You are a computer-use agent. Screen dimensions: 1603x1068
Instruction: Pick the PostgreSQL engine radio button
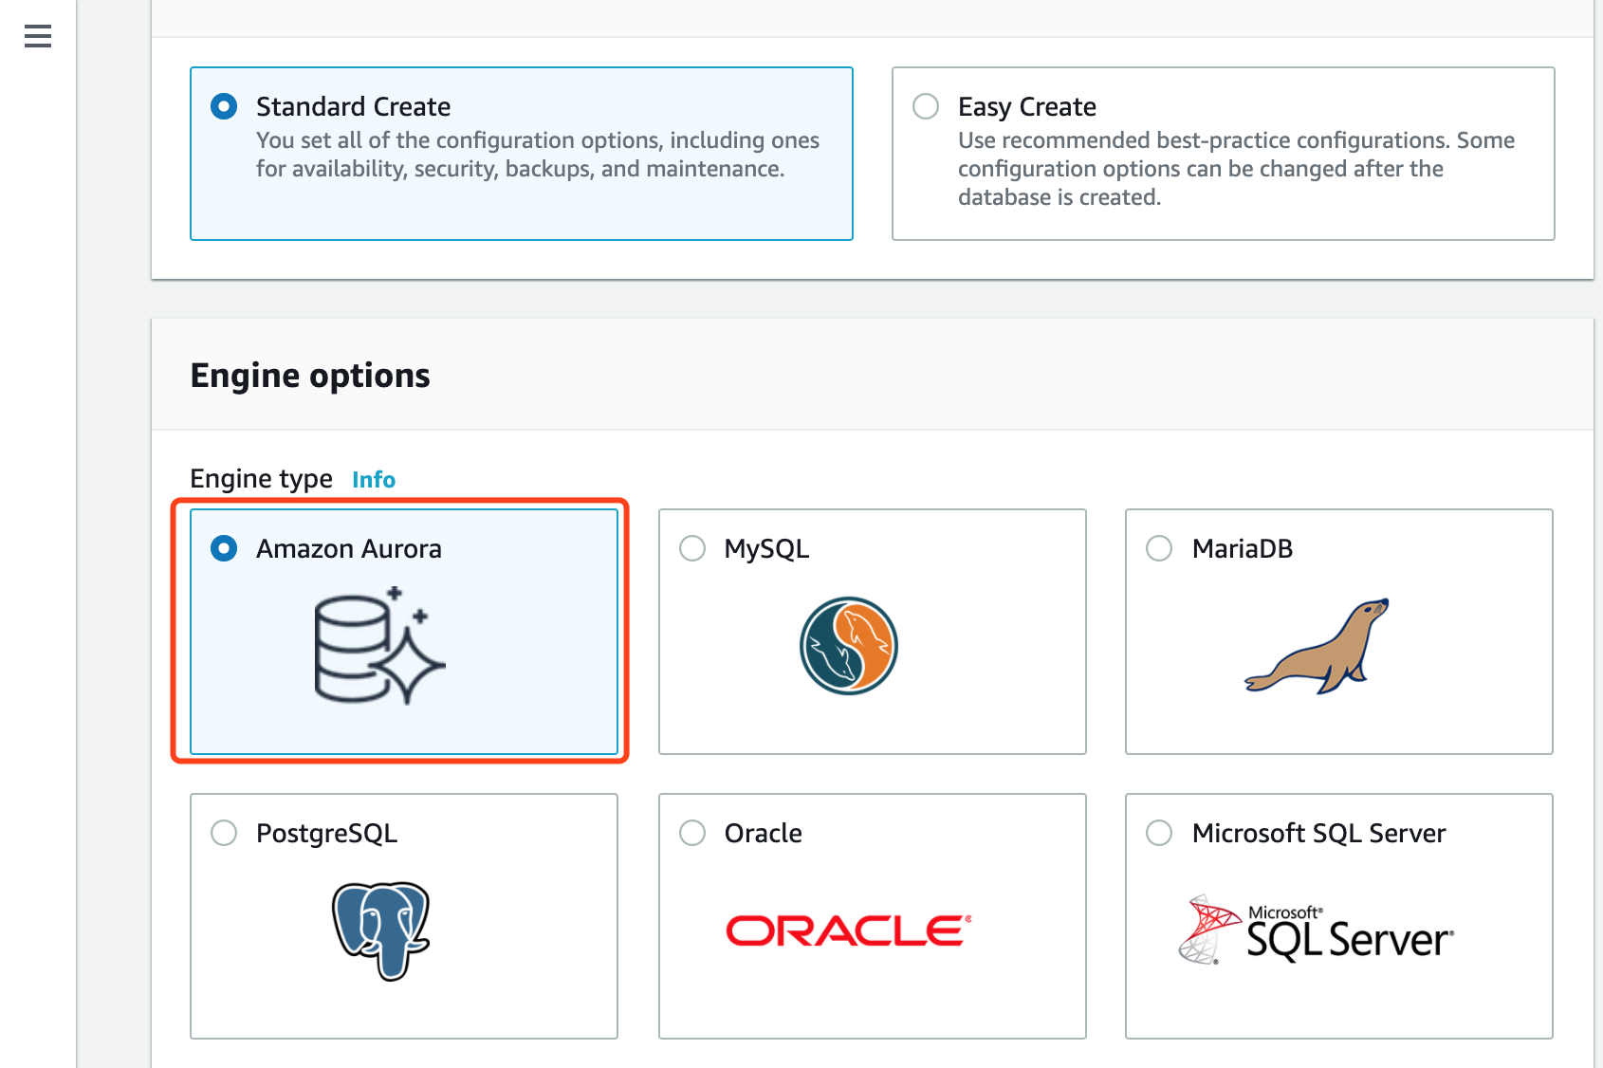click(x=224, y=833)
